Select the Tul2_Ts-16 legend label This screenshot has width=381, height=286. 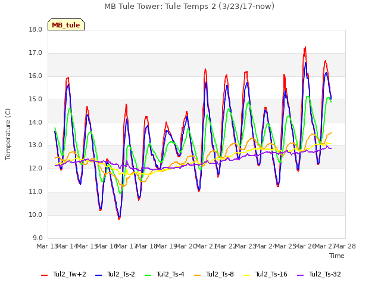point(271,274)
